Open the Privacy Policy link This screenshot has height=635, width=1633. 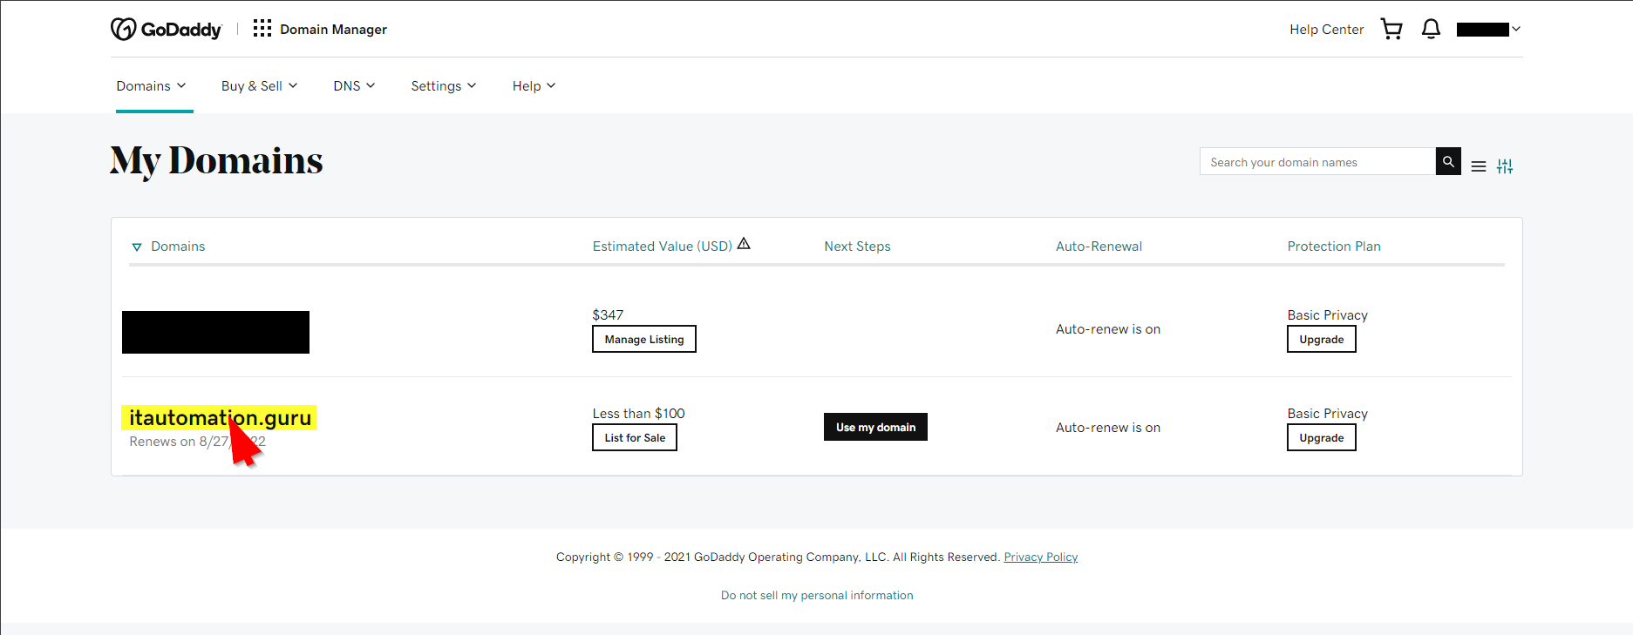1040,557
